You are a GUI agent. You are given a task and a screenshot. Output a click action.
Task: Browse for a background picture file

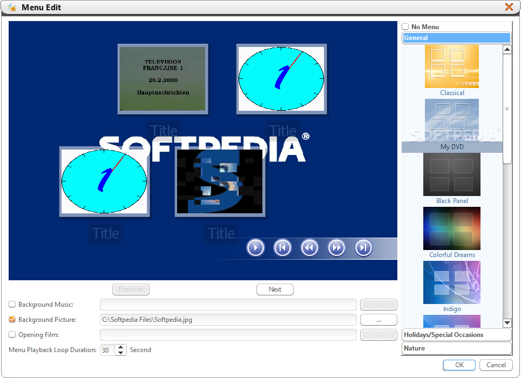378,320
